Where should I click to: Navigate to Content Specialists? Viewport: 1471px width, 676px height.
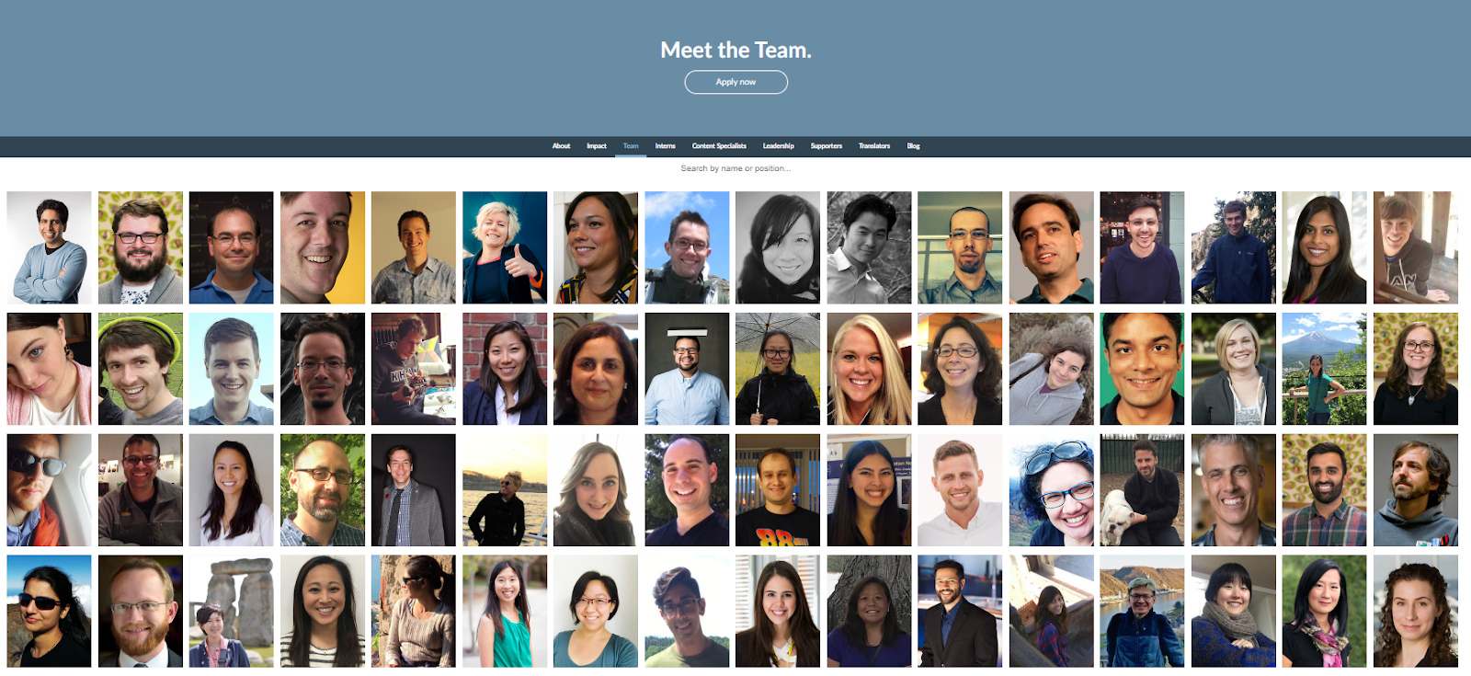719,146
